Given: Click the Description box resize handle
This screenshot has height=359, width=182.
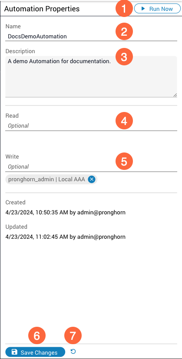Looking at the screenshot, I should point(175,95).
